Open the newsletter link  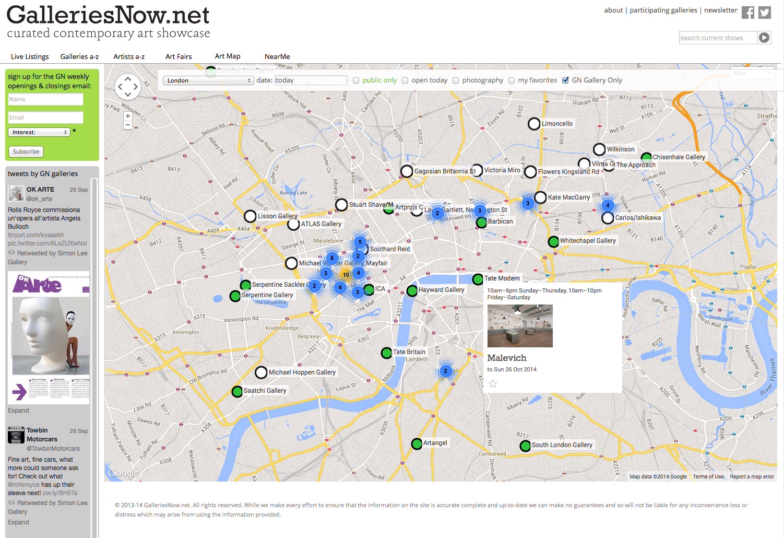(x=720, y=10)
